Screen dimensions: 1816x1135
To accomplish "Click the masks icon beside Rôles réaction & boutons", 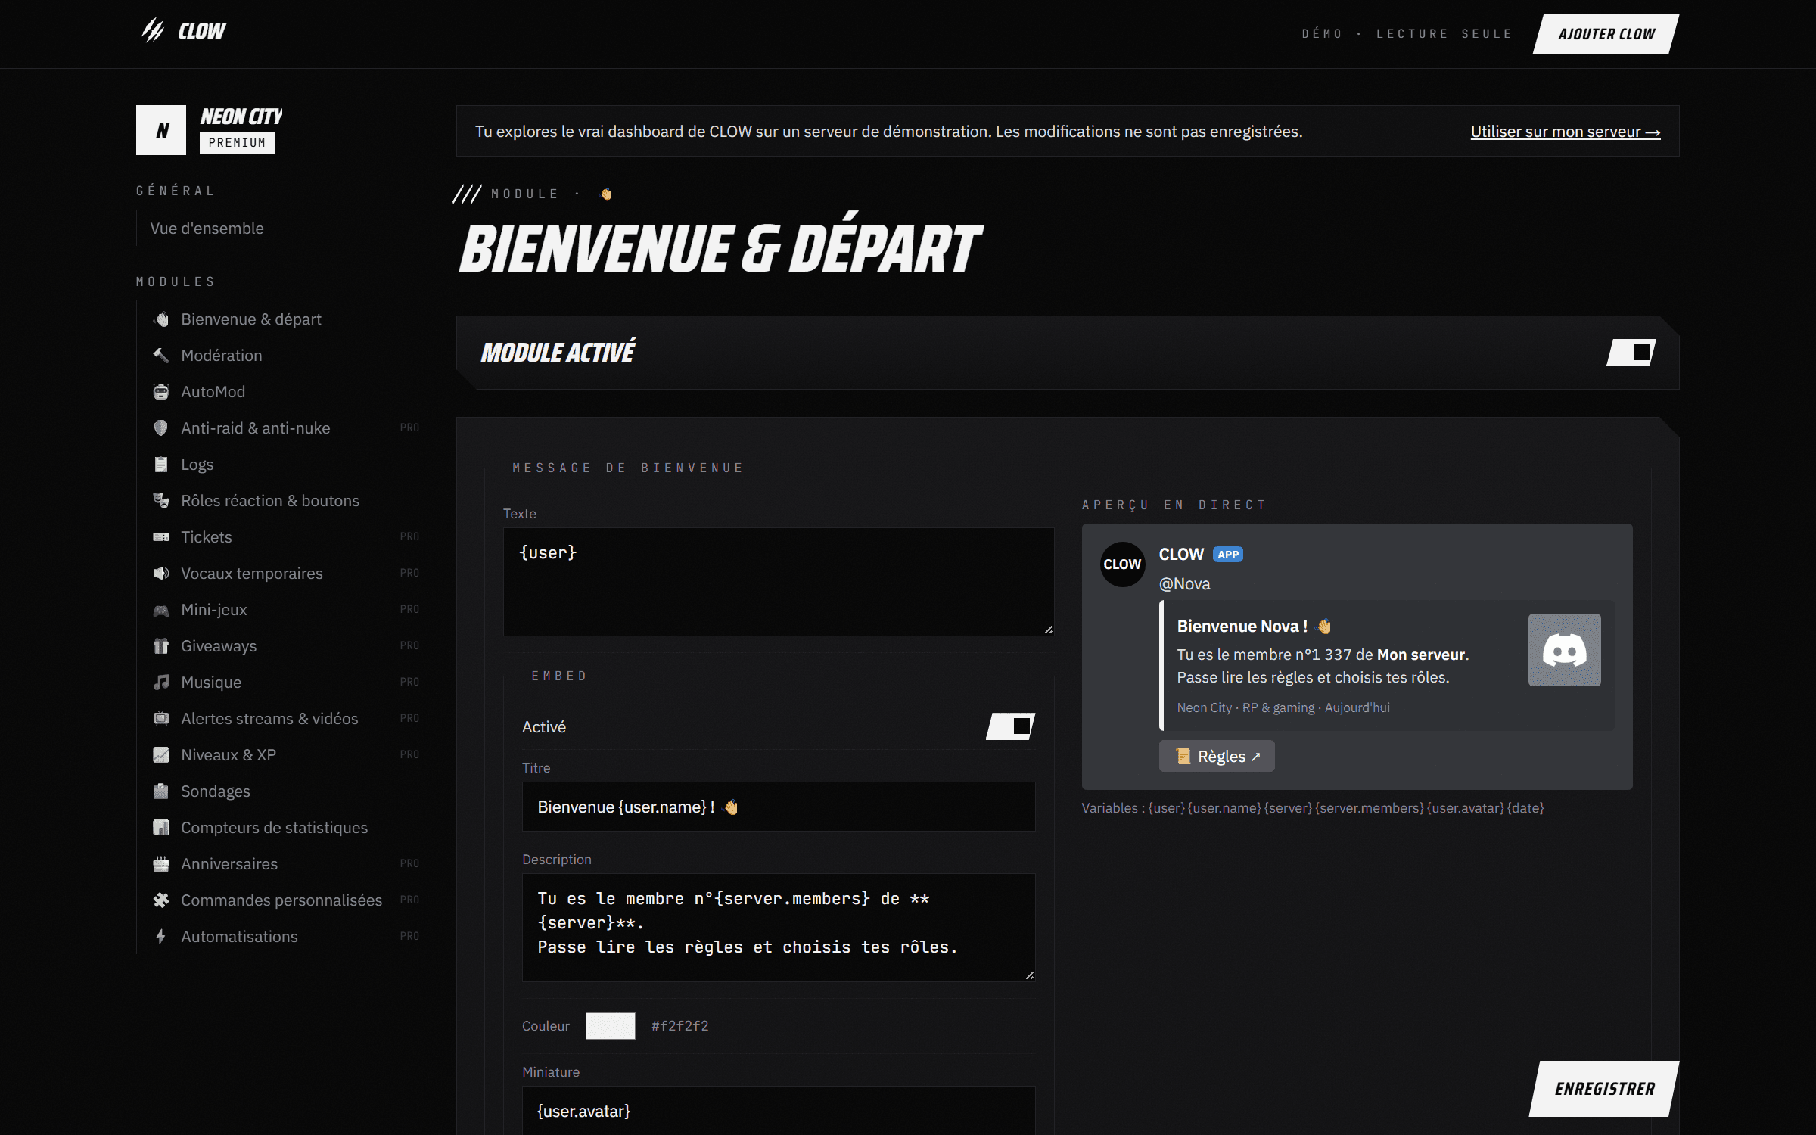I will [x=161, y=501].
